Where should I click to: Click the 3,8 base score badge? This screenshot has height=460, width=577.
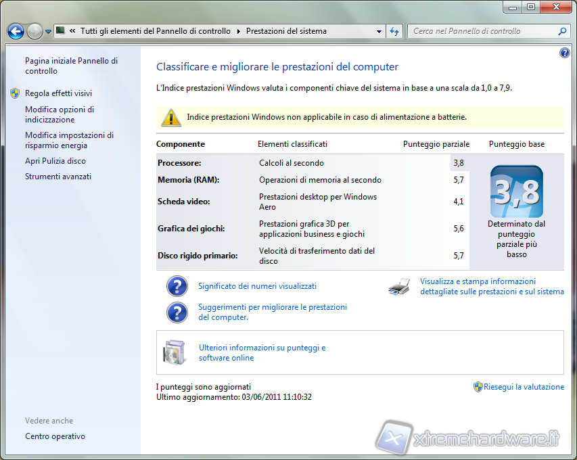[x=516, y=191]
